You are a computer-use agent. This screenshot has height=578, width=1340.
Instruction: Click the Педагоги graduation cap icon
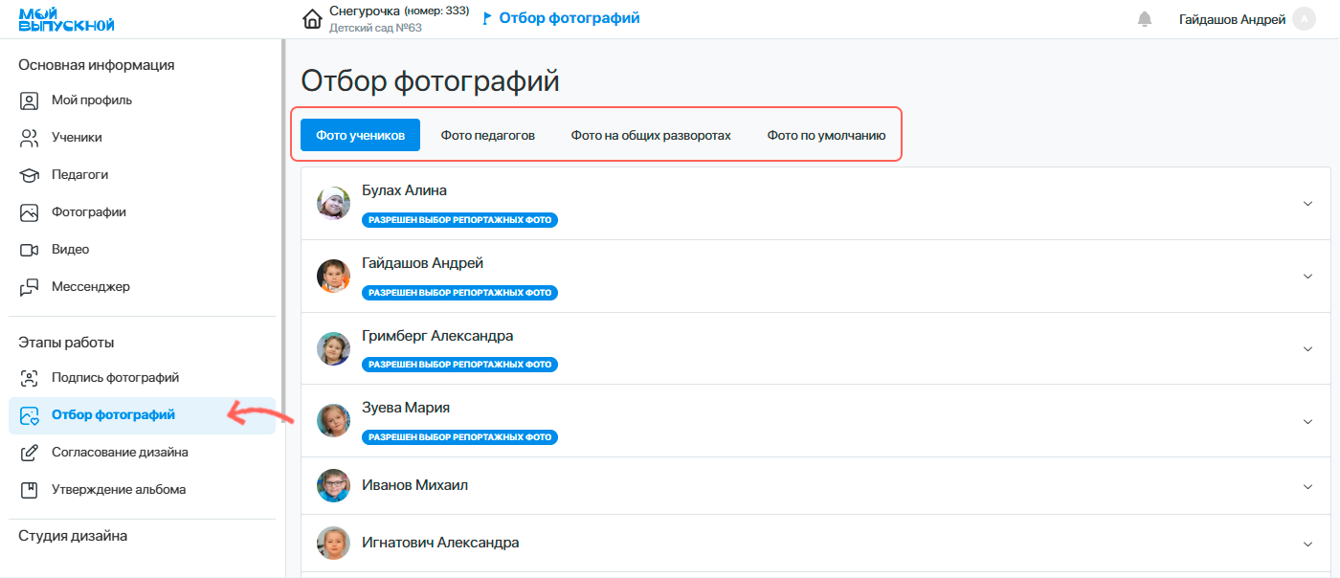[x=30, y=175]
